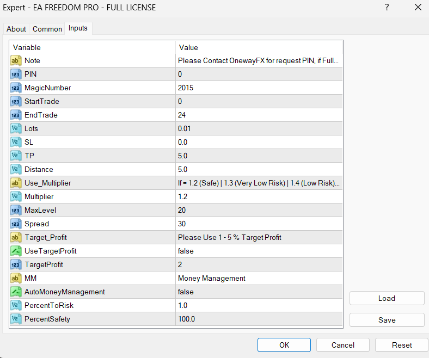Image resolution: width=429 pixels, height=358 pixels.
Task: Reset inputs with the Reset button
Action: [402, 345]
